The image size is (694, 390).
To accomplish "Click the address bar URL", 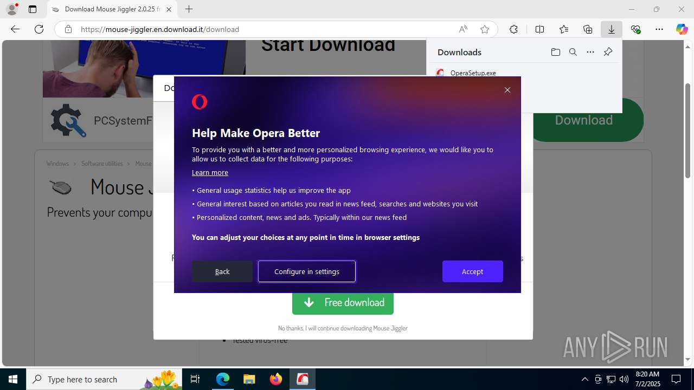I will pos(160,29).
